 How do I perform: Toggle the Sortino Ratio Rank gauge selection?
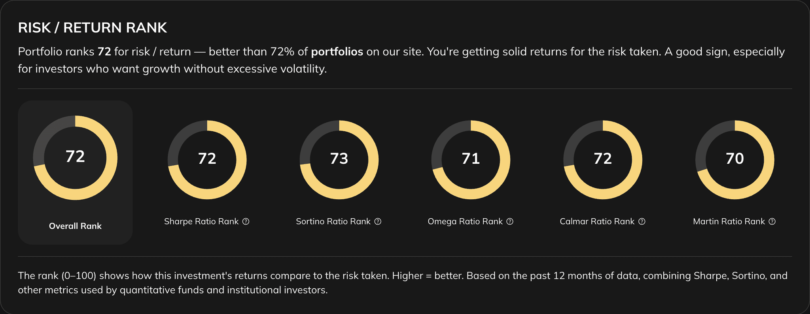(x=339, y=159)
